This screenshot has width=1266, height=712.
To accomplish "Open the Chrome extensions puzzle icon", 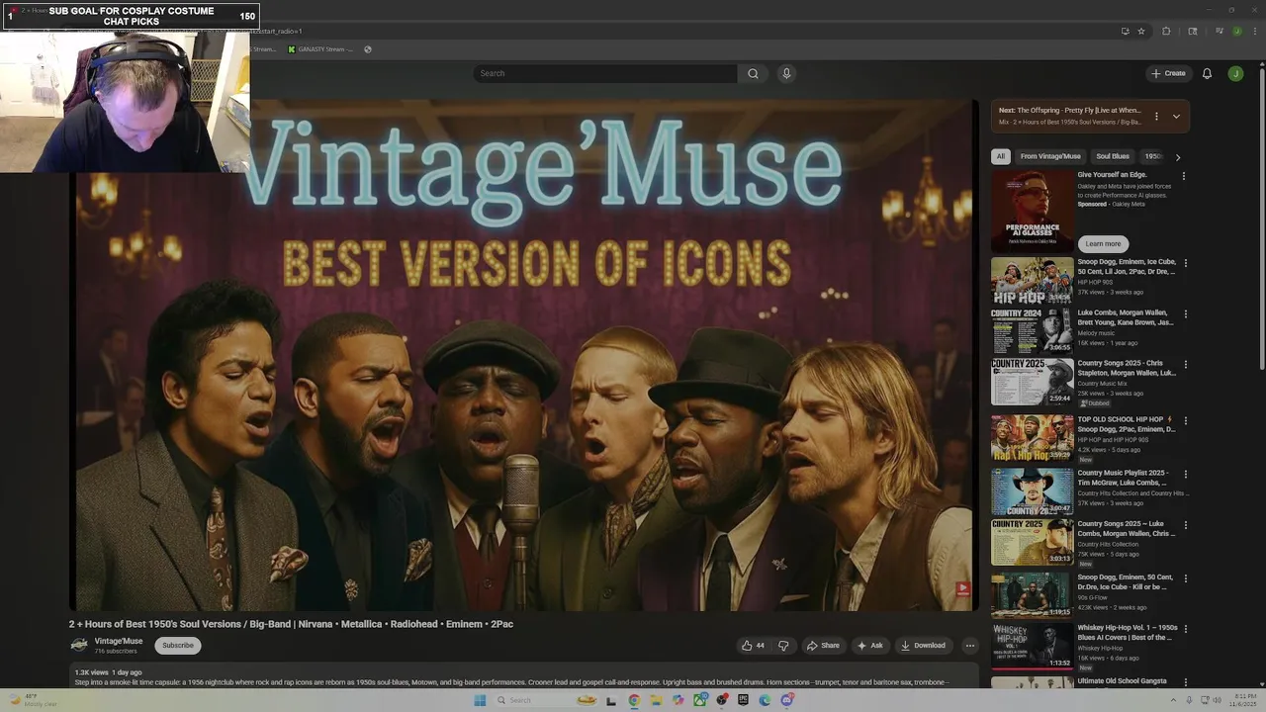I will coord(1166,31).
